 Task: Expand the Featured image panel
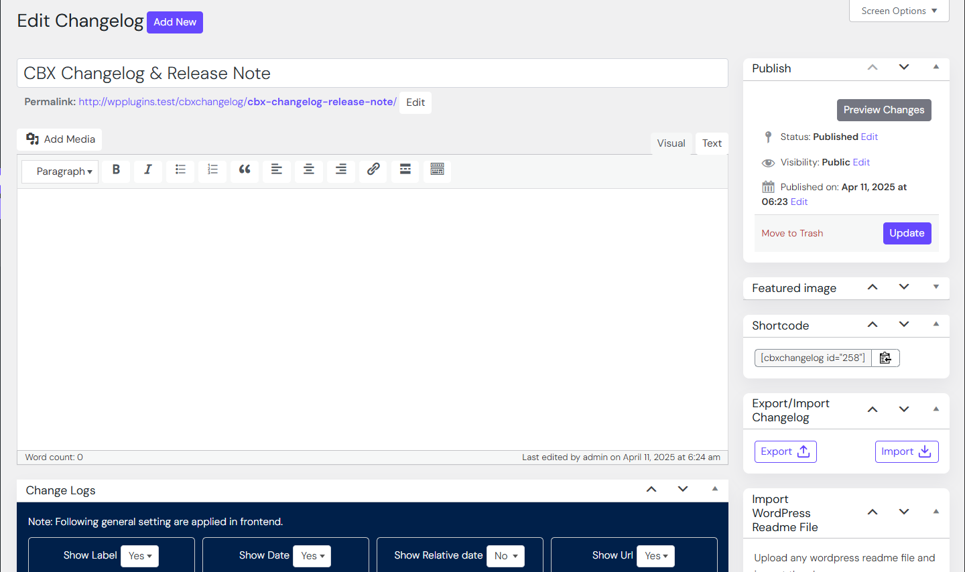click(x=936, y=287)
